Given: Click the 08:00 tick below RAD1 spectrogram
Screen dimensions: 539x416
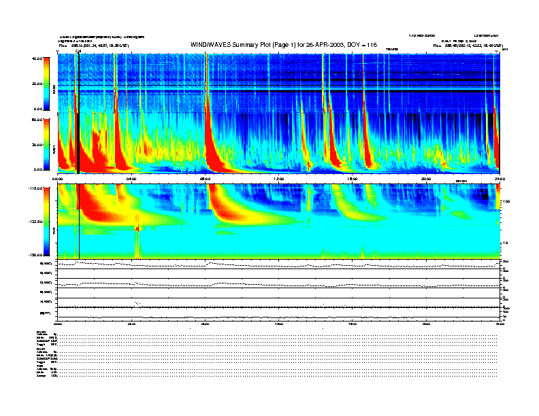Looking at the screenshot, I should click(x=205, y=179).
